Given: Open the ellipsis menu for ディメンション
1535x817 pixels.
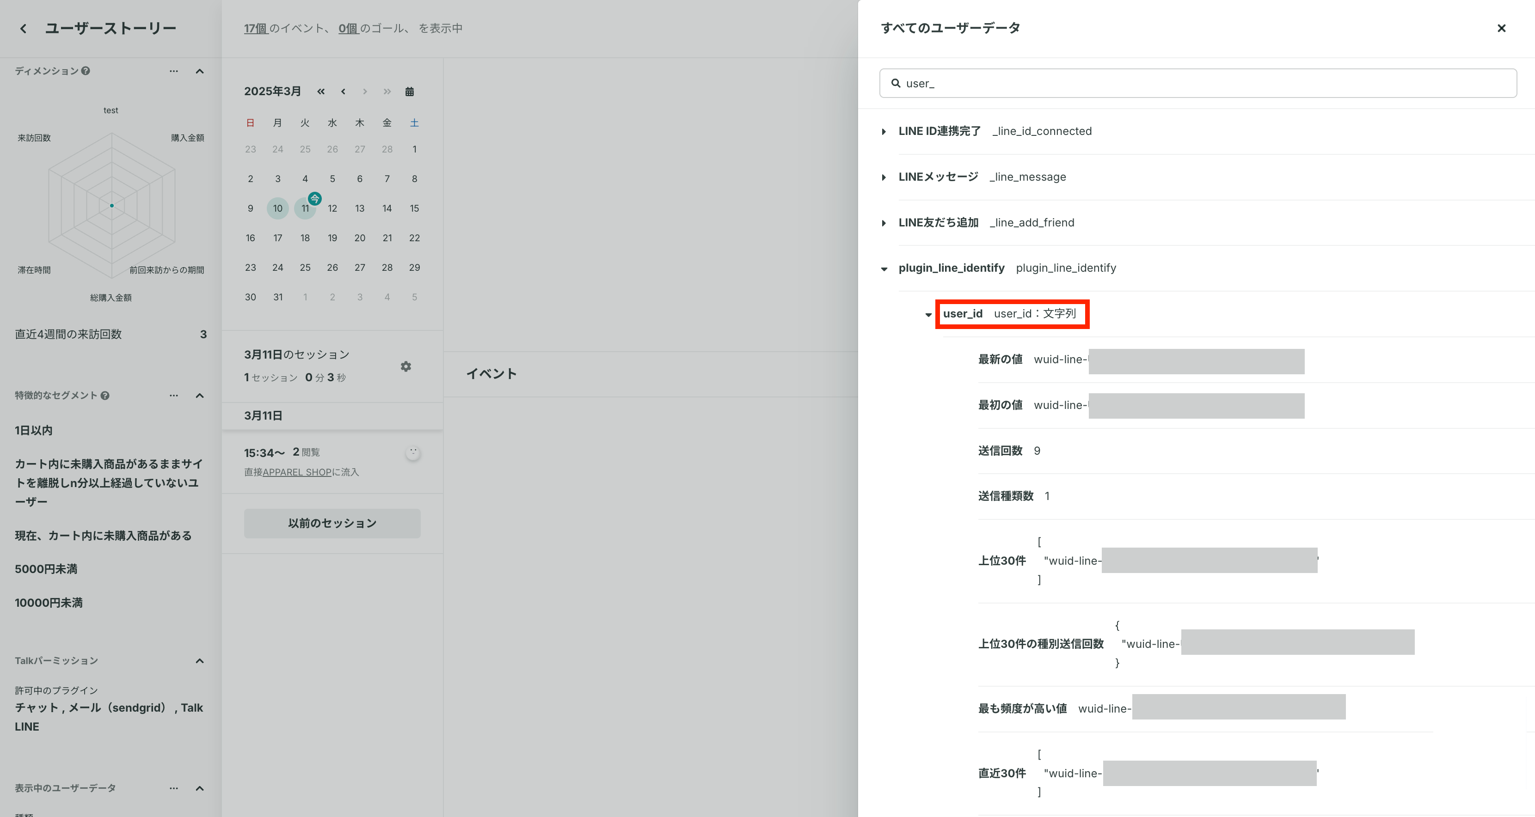Looking at the screenshot, I should pos(173,71).
